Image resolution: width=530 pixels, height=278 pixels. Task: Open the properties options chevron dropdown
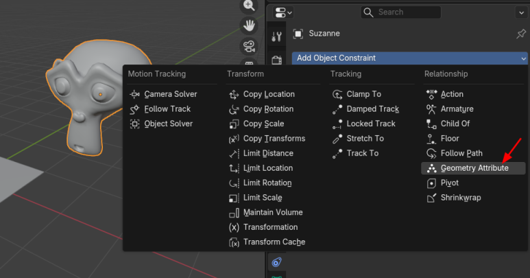pyautogui.click(x=521, y=13)
